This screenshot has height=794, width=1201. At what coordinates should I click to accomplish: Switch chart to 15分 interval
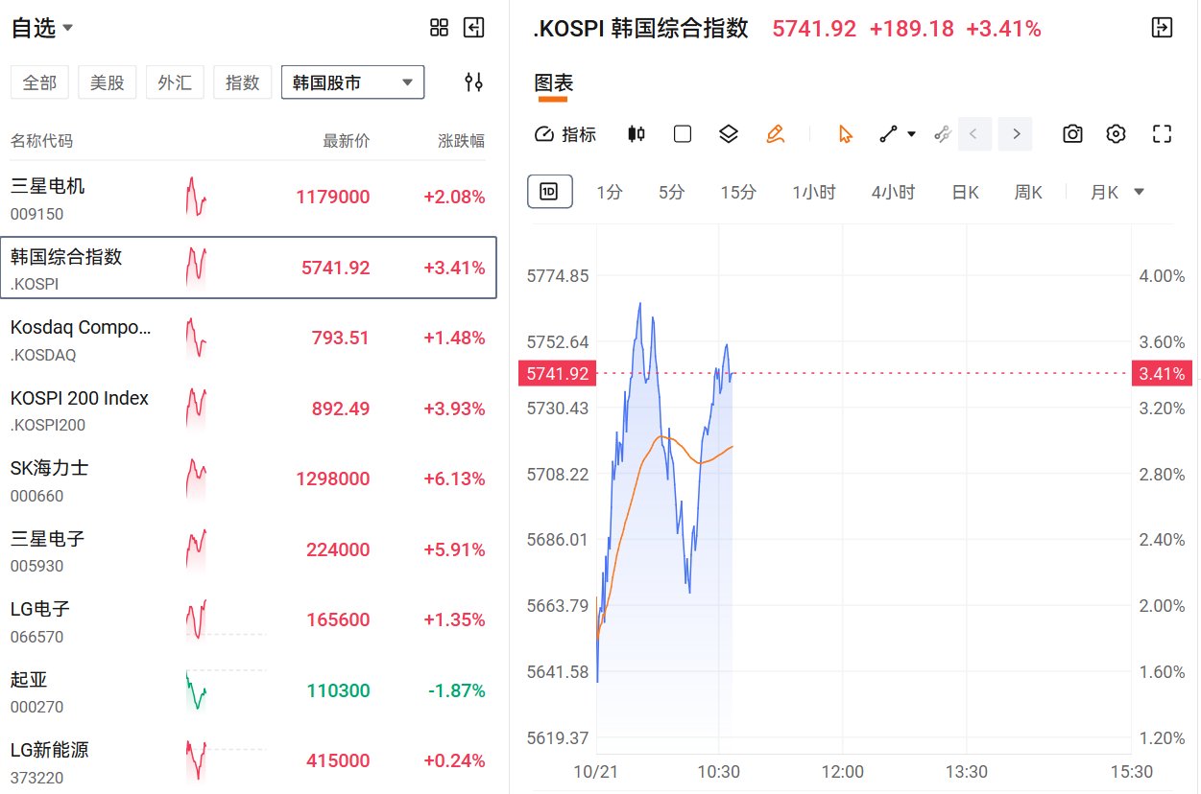coord(738,192)
